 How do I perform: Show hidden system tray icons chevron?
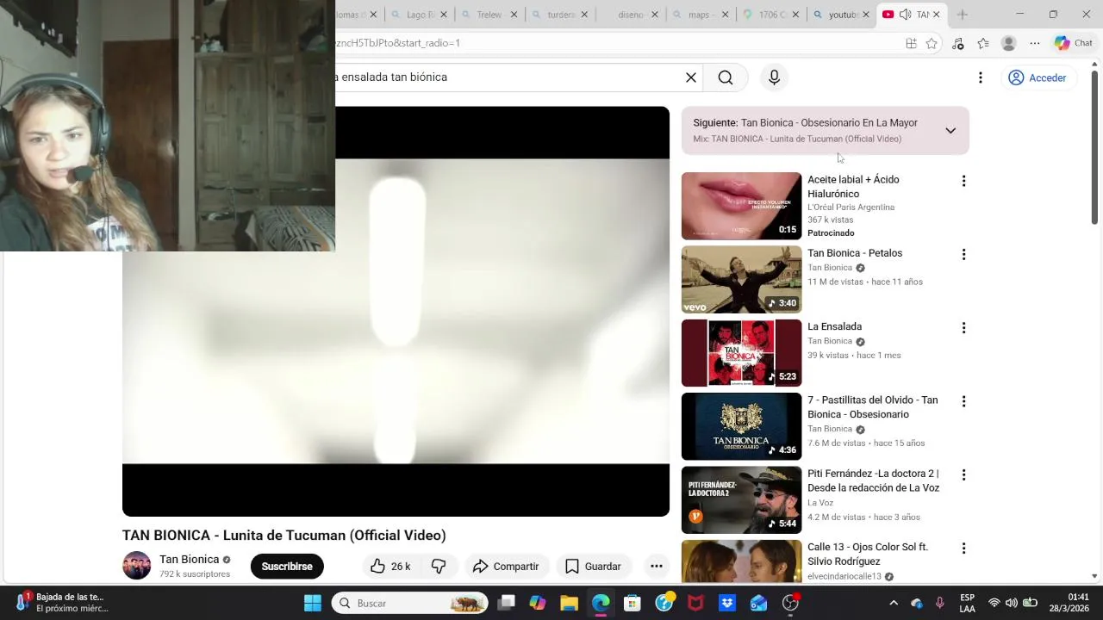[894, 603]
